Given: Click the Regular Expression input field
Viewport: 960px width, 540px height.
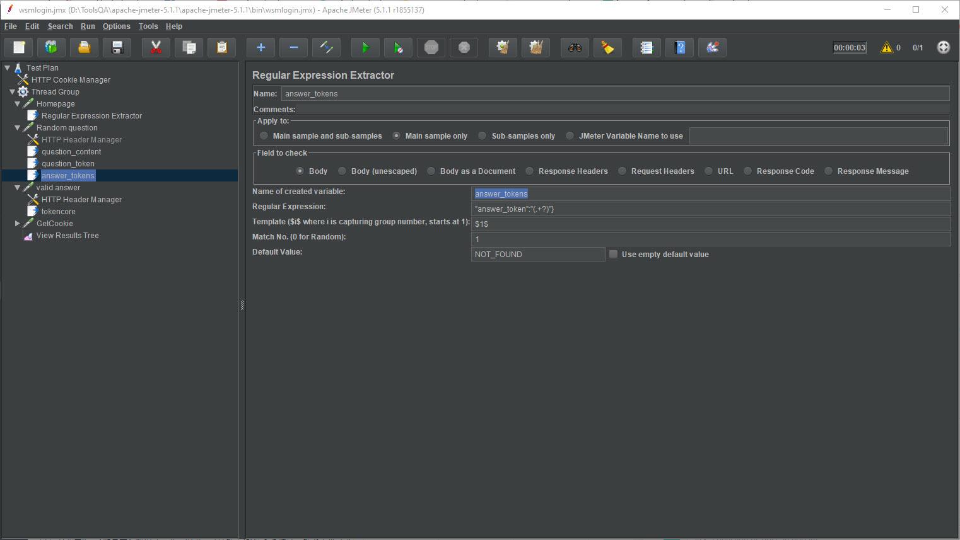Looking at the screenshot, I should click(x=710, y=209).
